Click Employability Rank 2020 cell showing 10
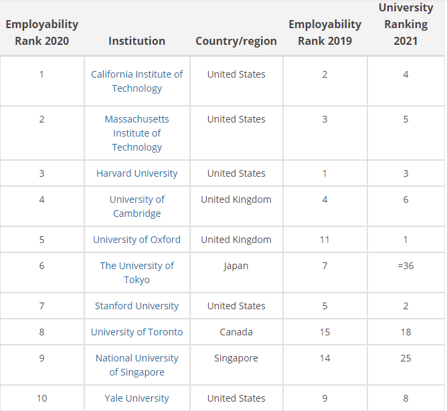 42,398
